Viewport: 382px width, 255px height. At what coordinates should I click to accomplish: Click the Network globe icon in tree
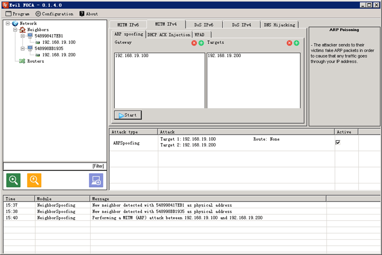(15, 23)
